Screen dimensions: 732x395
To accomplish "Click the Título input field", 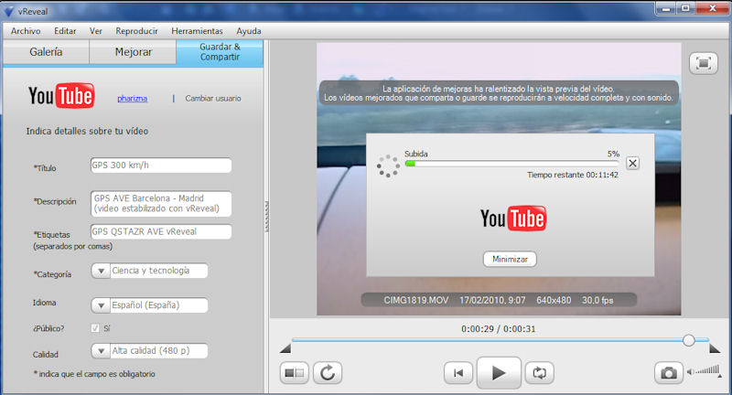I will pos(161,165).
